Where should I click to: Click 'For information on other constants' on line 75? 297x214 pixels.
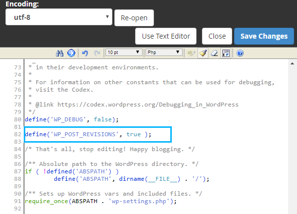point(97,82)
